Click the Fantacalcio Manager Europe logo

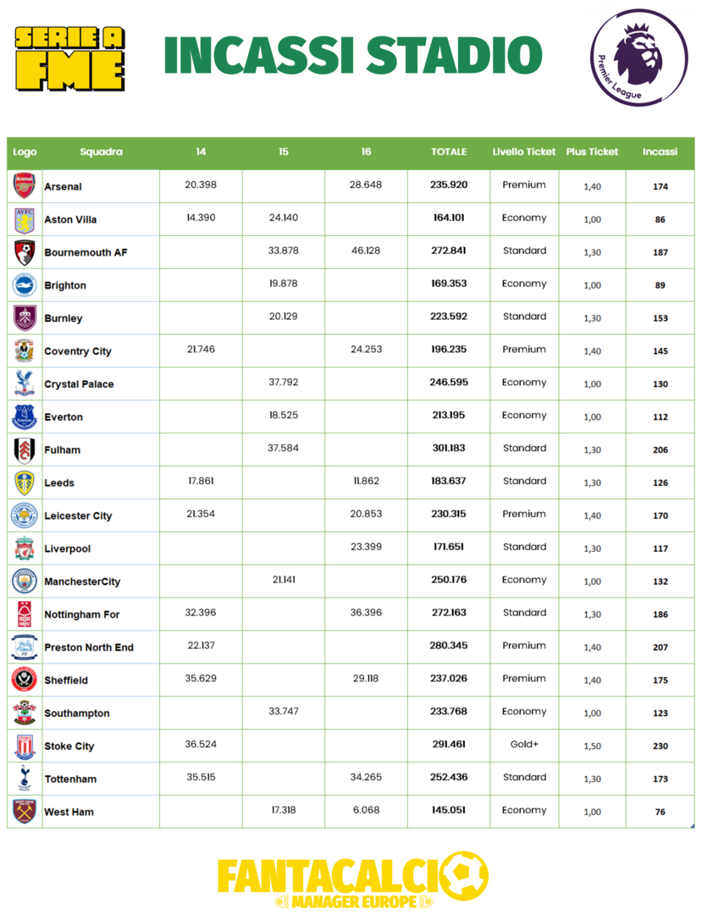pyautogui.click(x=353, y=880)
